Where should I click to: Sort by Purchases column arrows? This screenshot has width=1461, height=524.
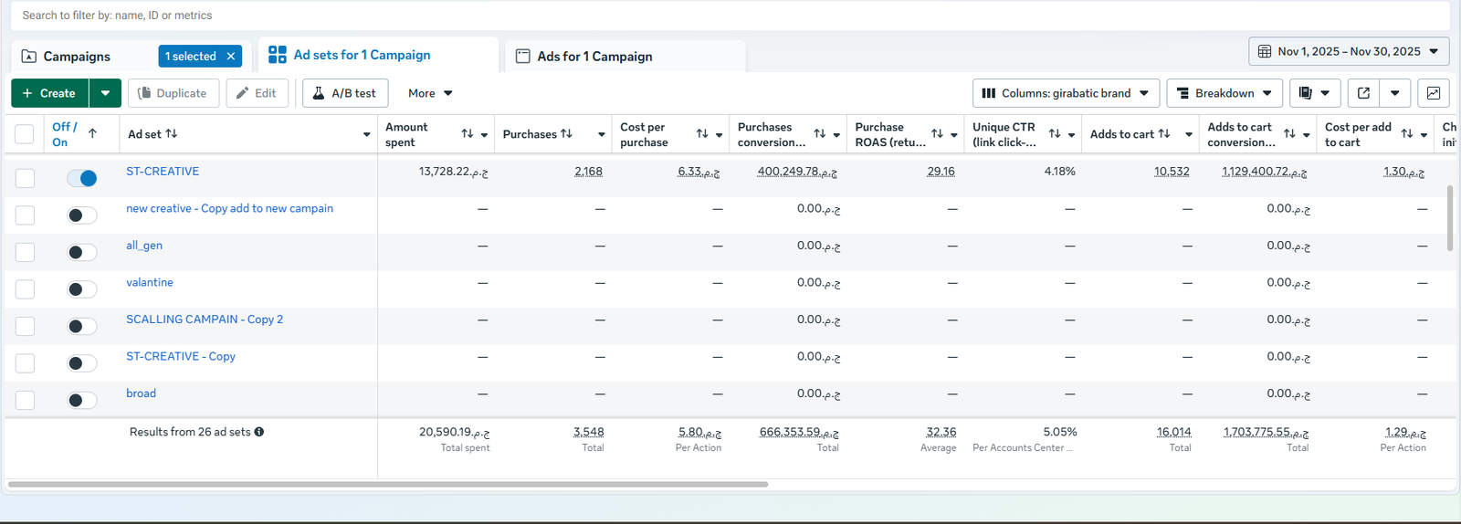[566, 134]
